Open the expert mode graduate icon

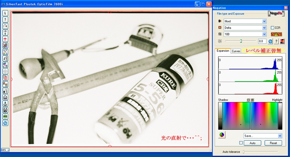[282, 41]
